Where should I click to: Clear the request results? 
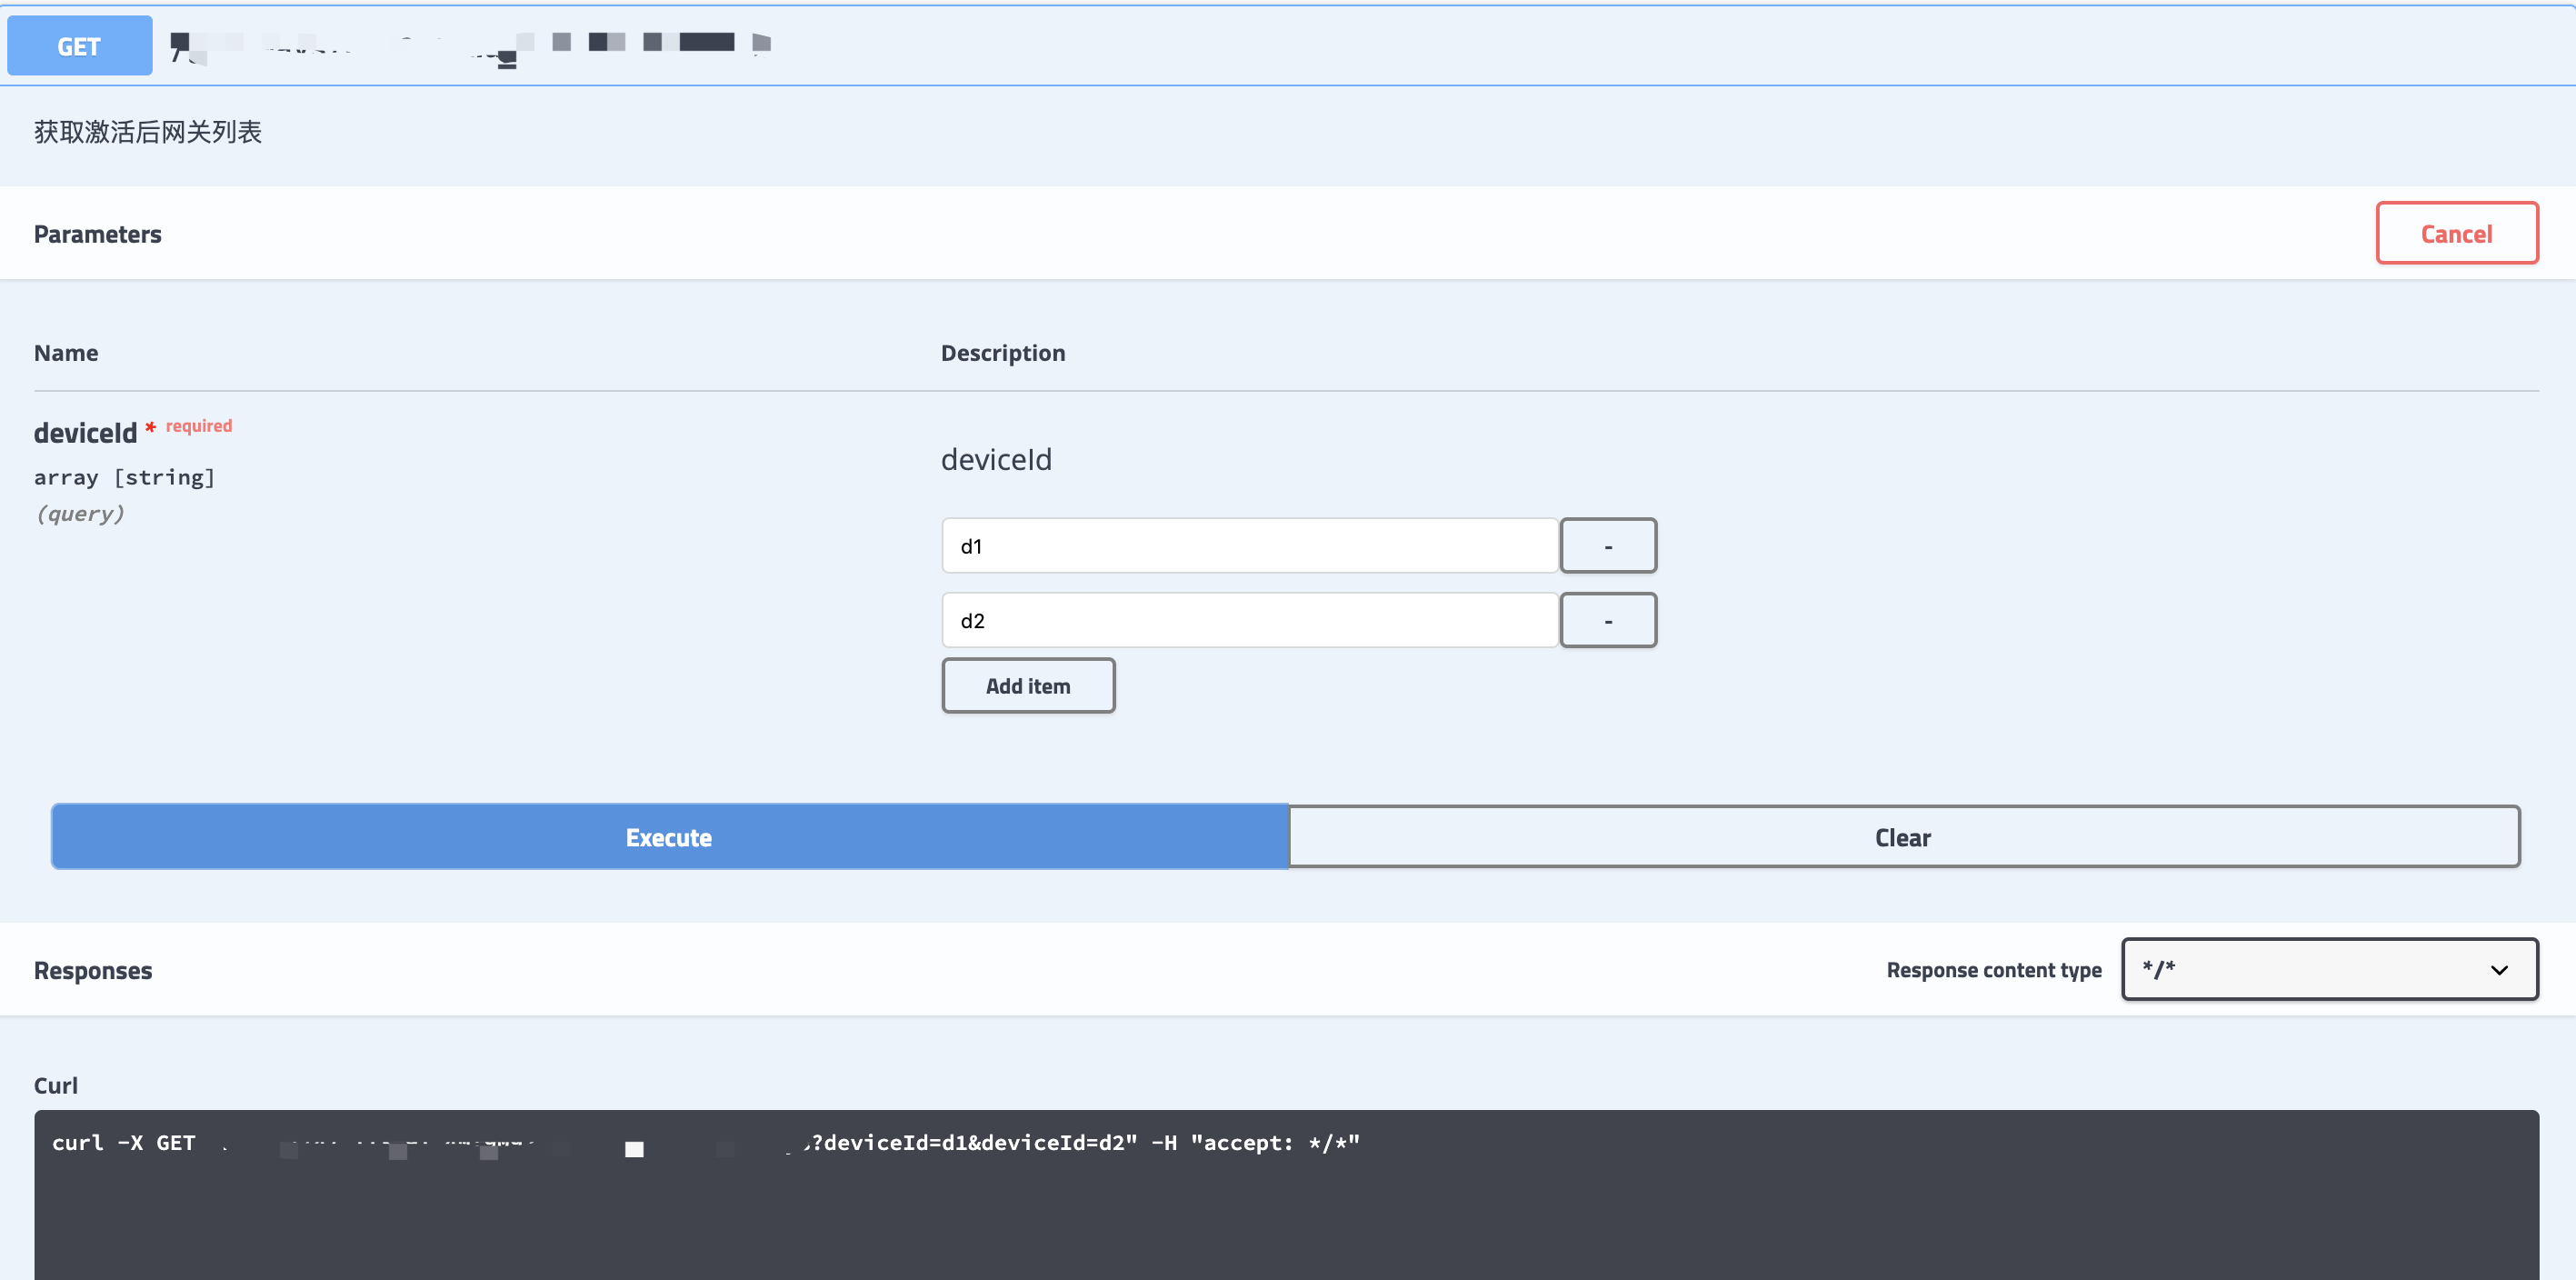tap(1902, 837)
